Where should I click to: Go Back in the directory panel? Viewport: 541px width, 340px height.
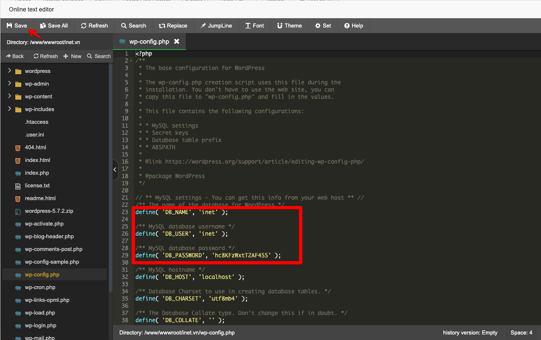pyautogui.click(x=15, y=56)
